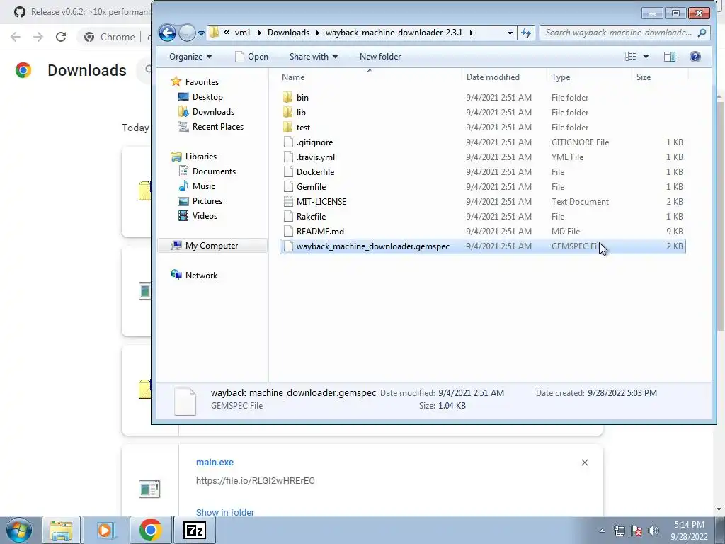Screen dimensions: 725x544
Task: Click the New folder button
Action: pos(380,57)
